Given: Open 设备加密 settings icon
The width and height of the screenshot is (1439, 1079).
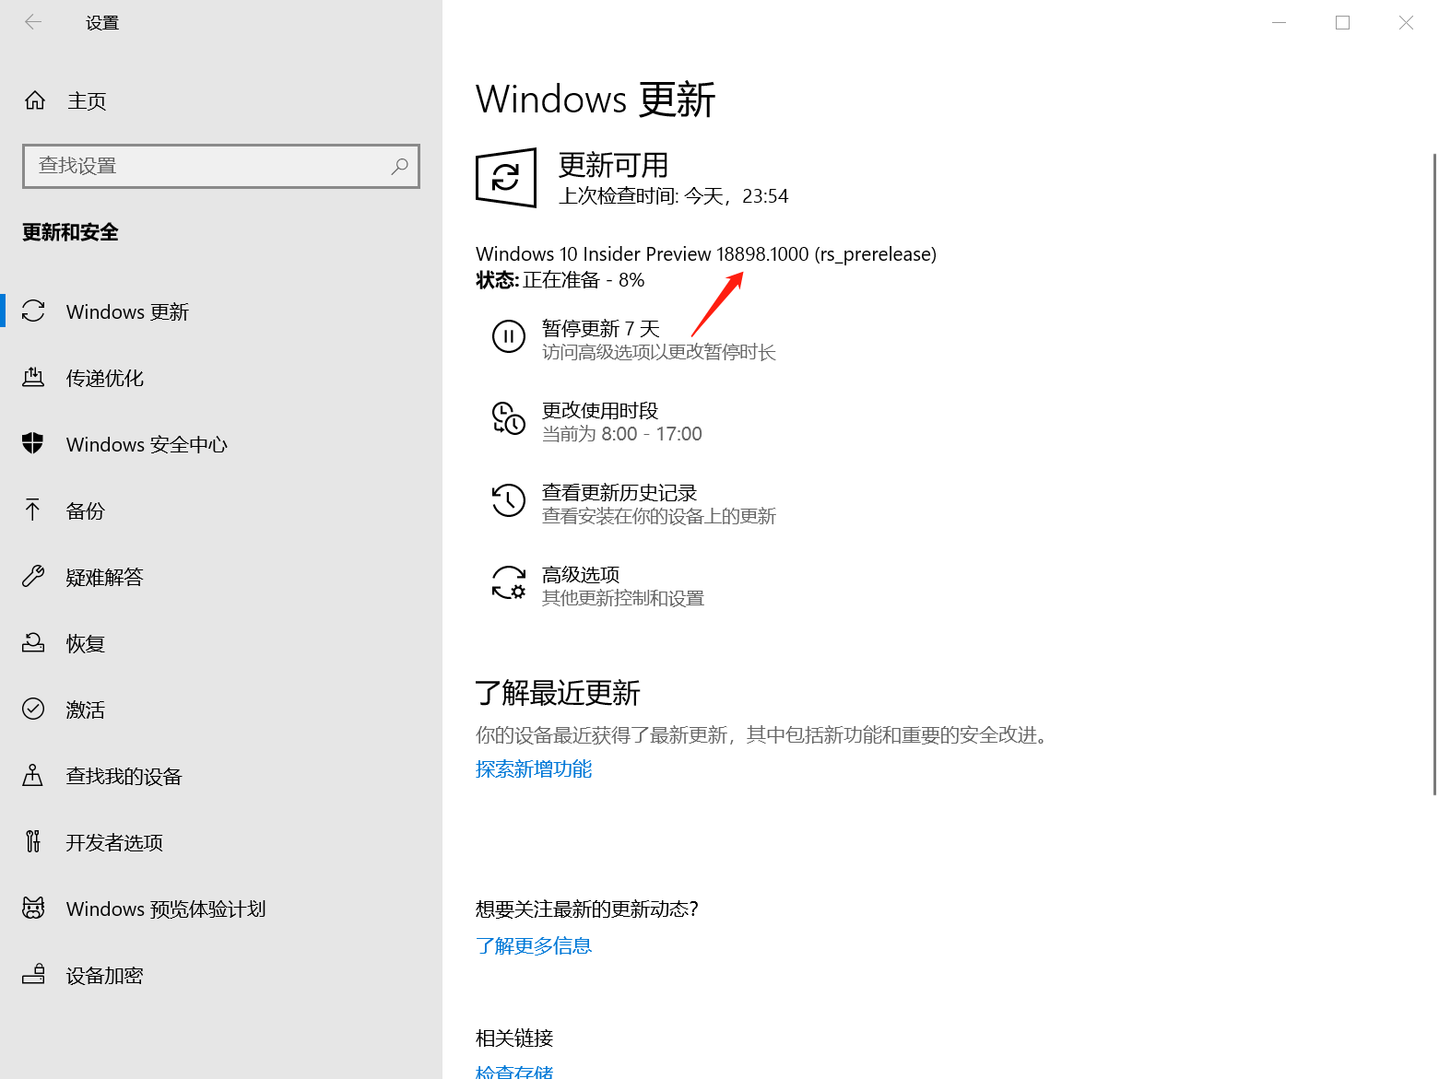Looking at the screenshot, I should click(33, 975).
